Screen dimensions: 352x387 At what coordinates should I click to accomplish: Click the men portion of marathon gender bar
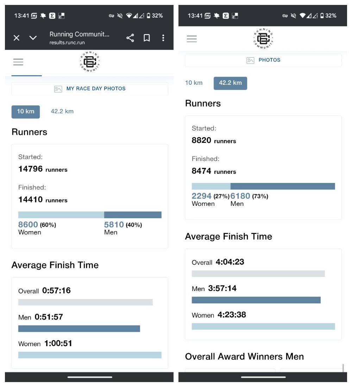point(283,186)
